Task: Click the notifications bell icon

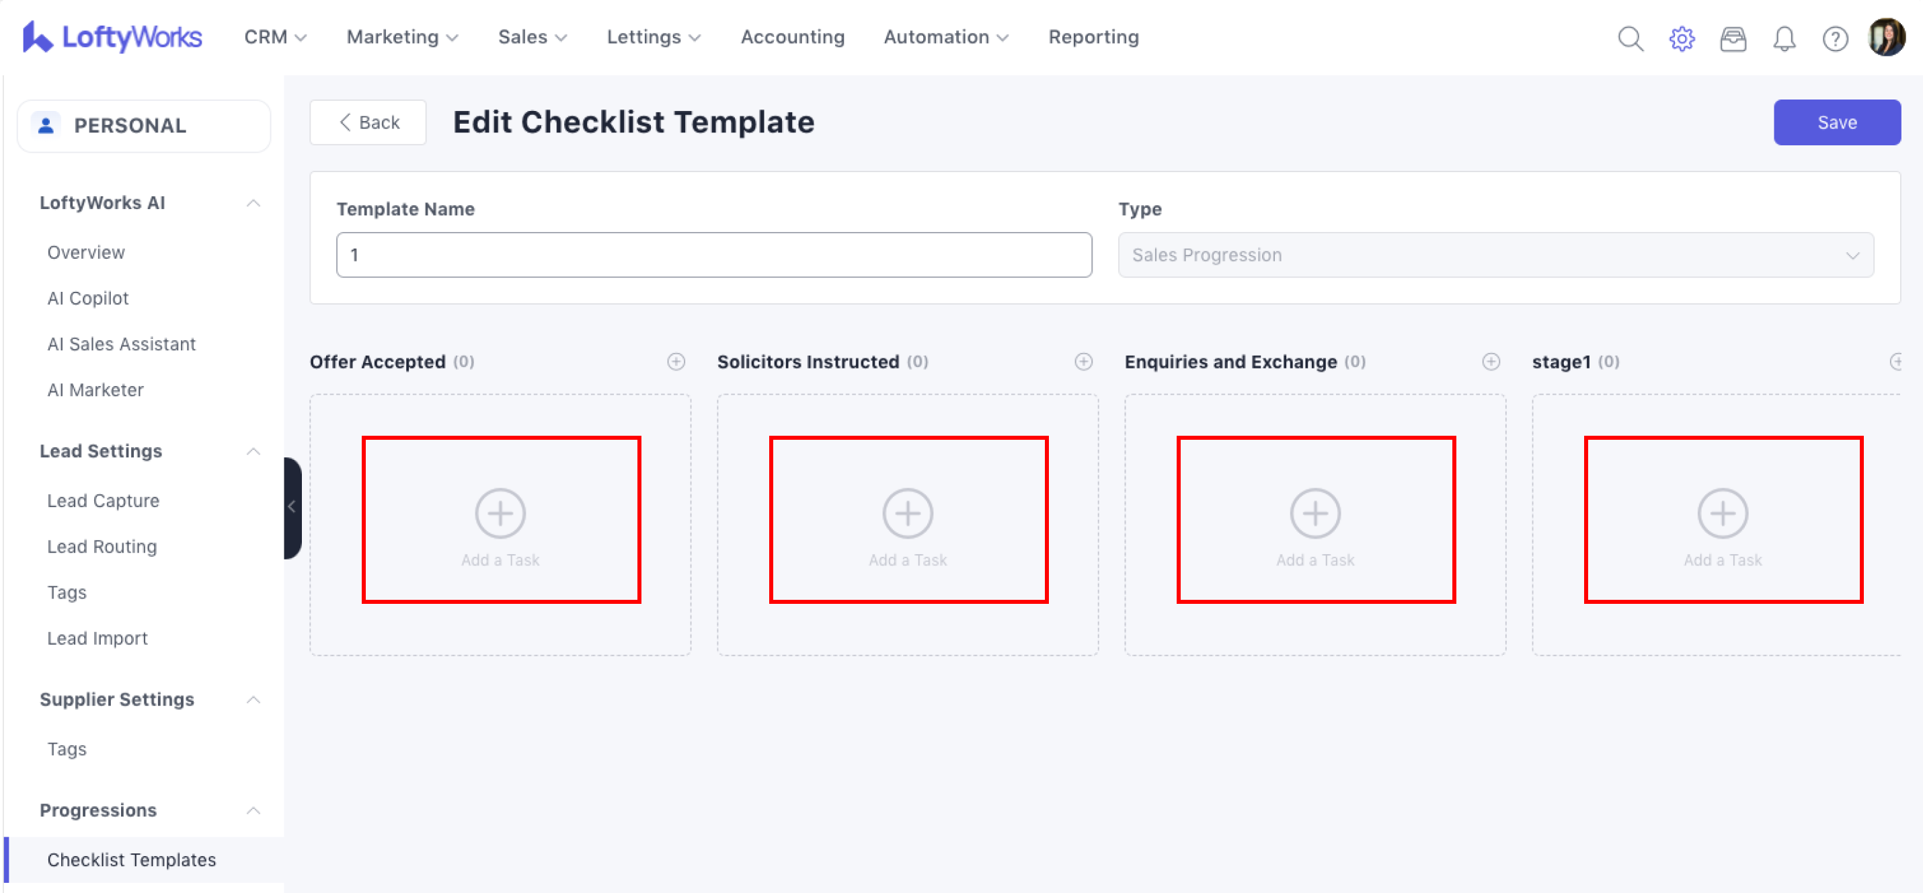Action: pos(1783,38)
